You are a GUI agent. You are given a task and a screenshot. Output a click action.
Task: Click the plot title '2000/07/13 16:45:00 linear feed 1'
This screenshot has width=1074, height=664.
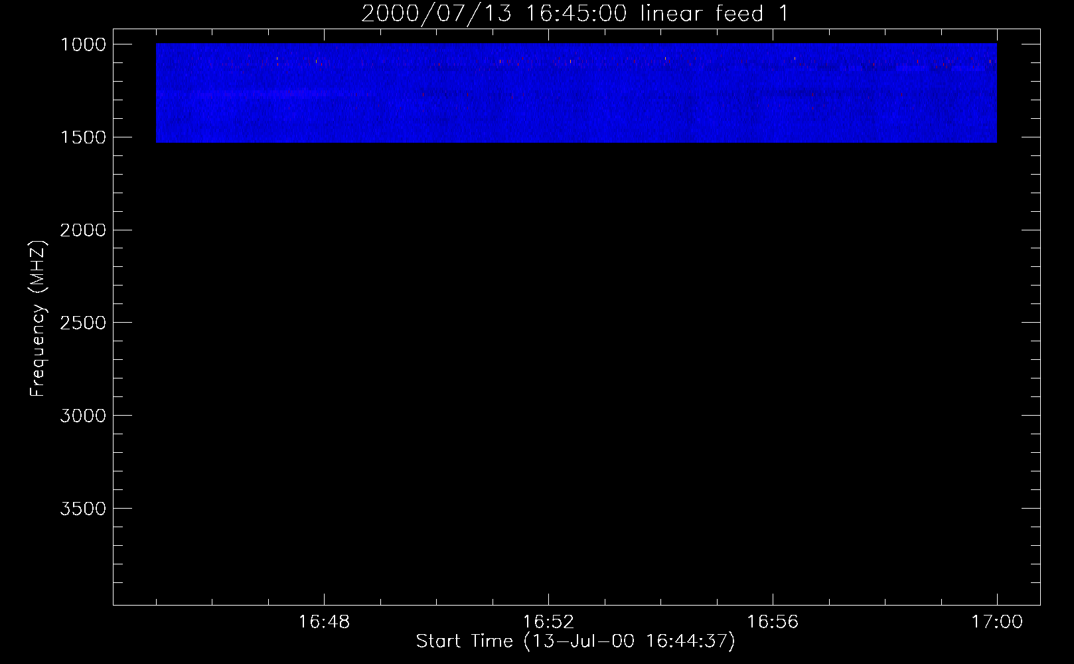click(x=575, y=13)
